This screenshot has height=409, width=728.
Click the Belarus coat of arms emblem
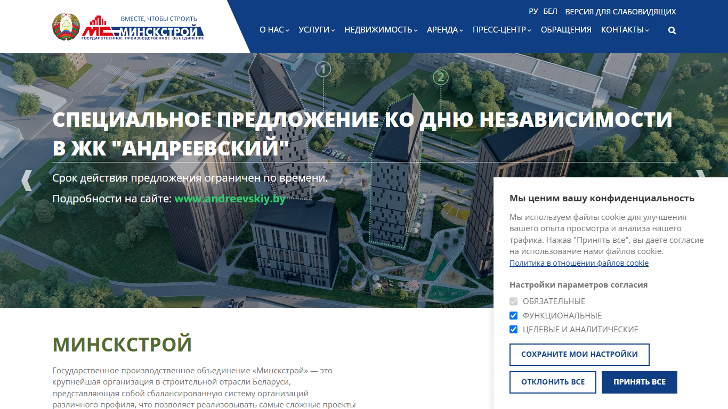click(x=66, y=27)
